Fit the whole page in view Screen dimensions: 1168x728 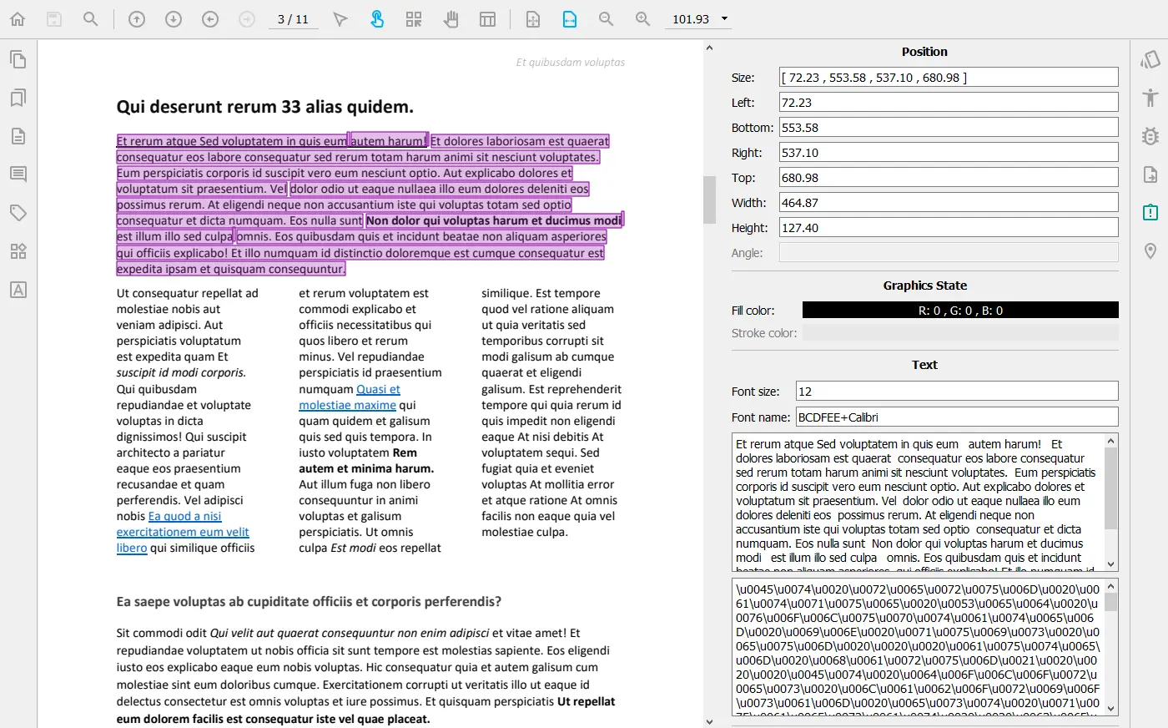click(533, 19)
